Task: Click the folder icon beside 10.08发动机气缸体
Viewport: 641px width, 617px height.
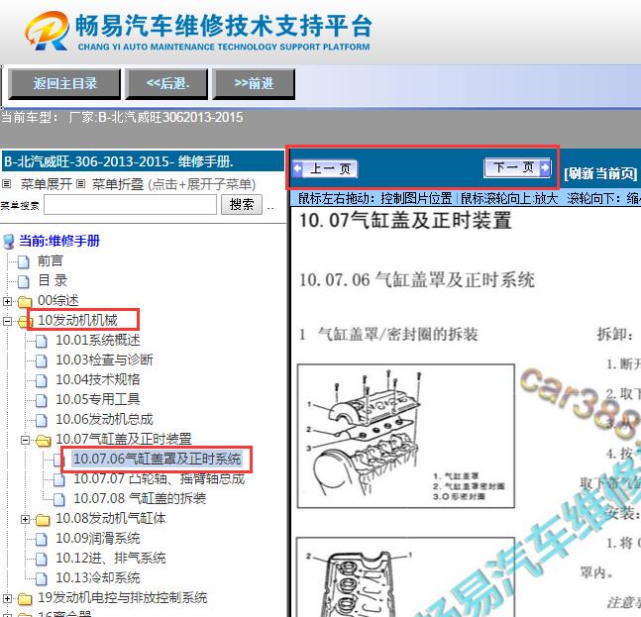Action: coord(43,520)
